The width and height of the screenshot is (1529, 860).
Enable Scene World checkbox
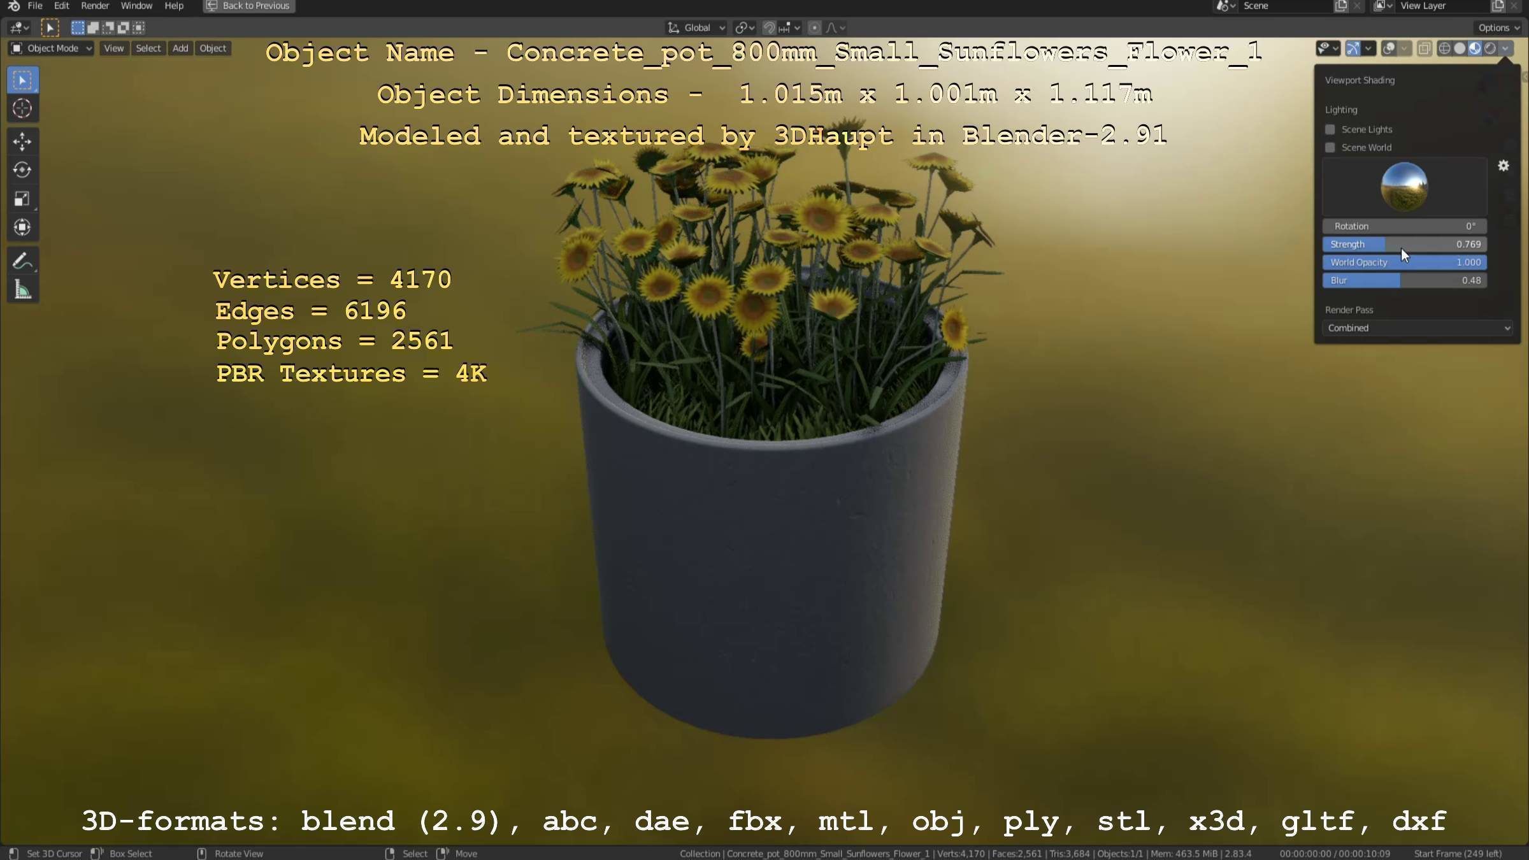1330,147
